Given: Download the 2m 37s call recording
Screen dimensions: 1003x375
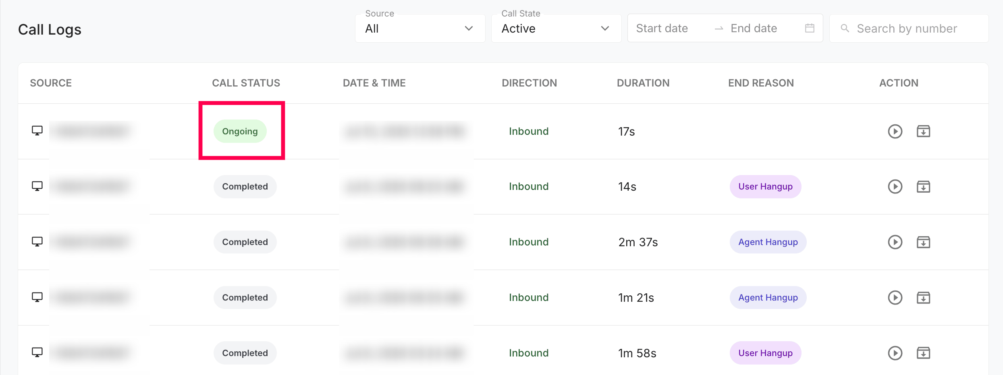Looking at the screenshot, I should click(923, 242).
